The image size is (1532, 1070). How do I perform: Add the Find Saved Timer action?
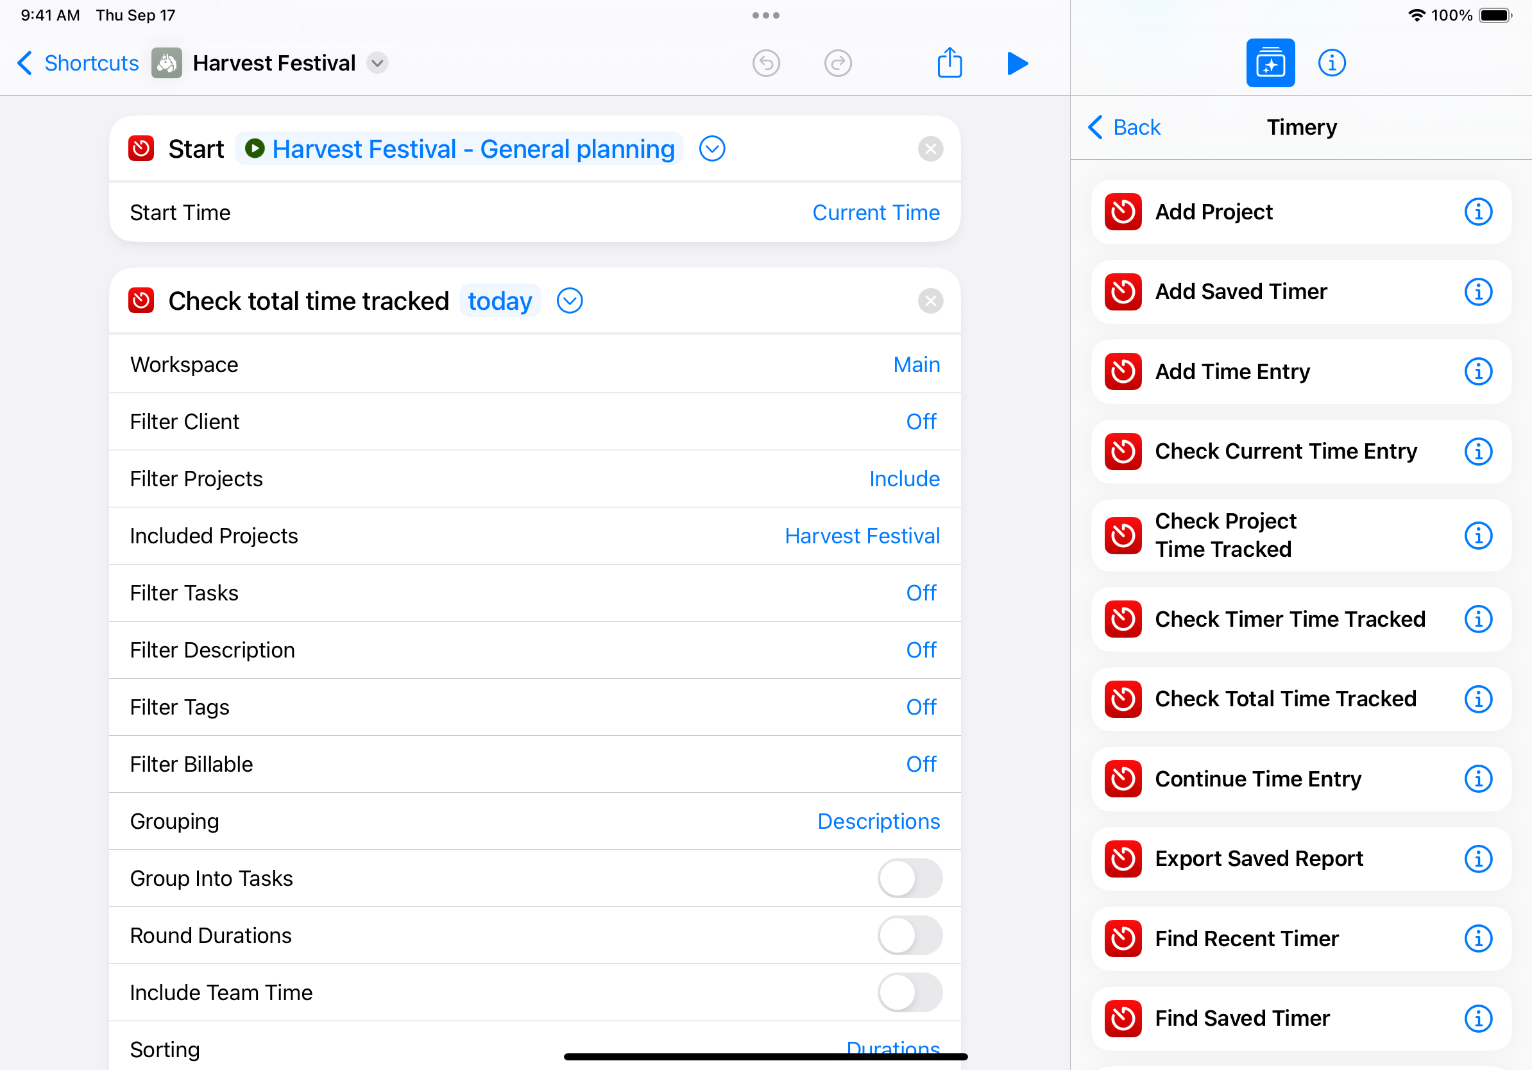[1301, 1019]
